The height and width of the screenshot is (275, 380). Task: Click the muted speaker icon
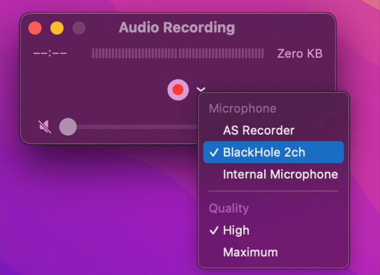(x=45, y=127)
